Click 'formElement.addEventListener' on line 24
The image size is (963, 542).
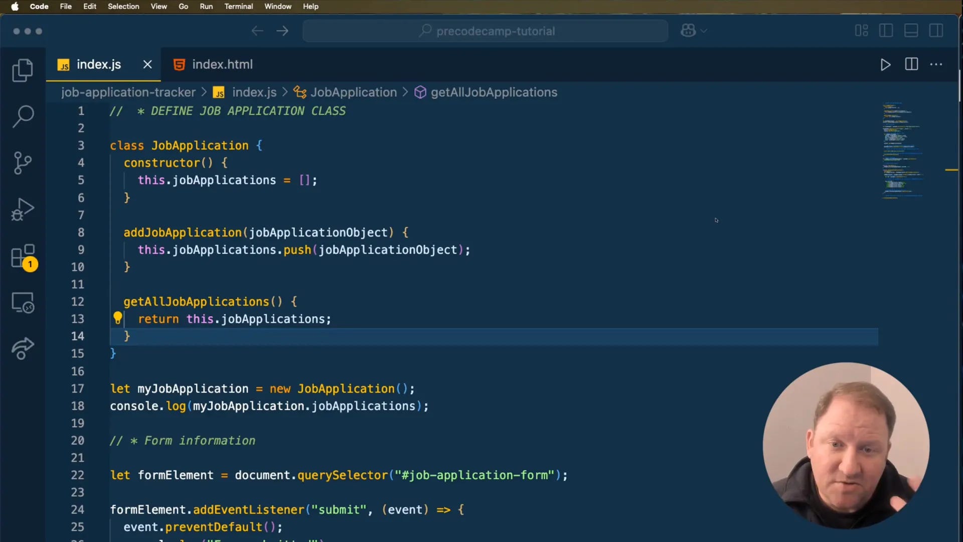click(x=207, y=510)
